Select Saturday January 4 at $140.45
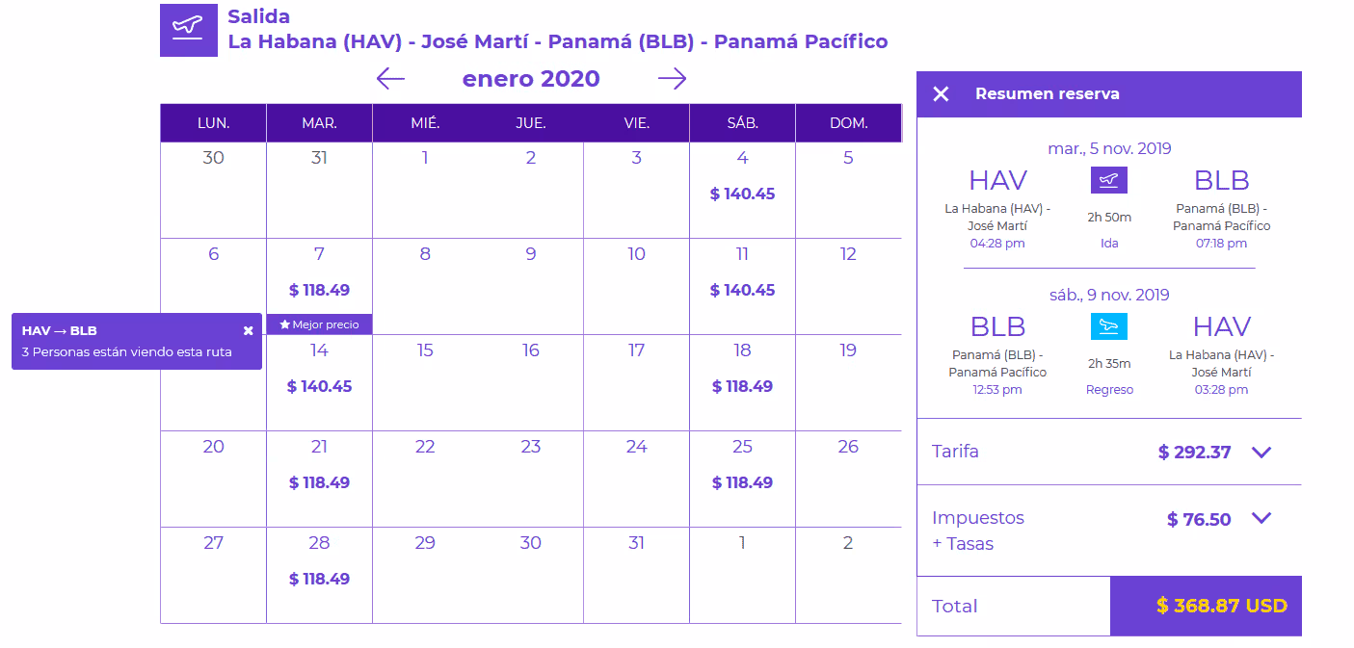This screenshot has height=648, width=1354. 742,190
